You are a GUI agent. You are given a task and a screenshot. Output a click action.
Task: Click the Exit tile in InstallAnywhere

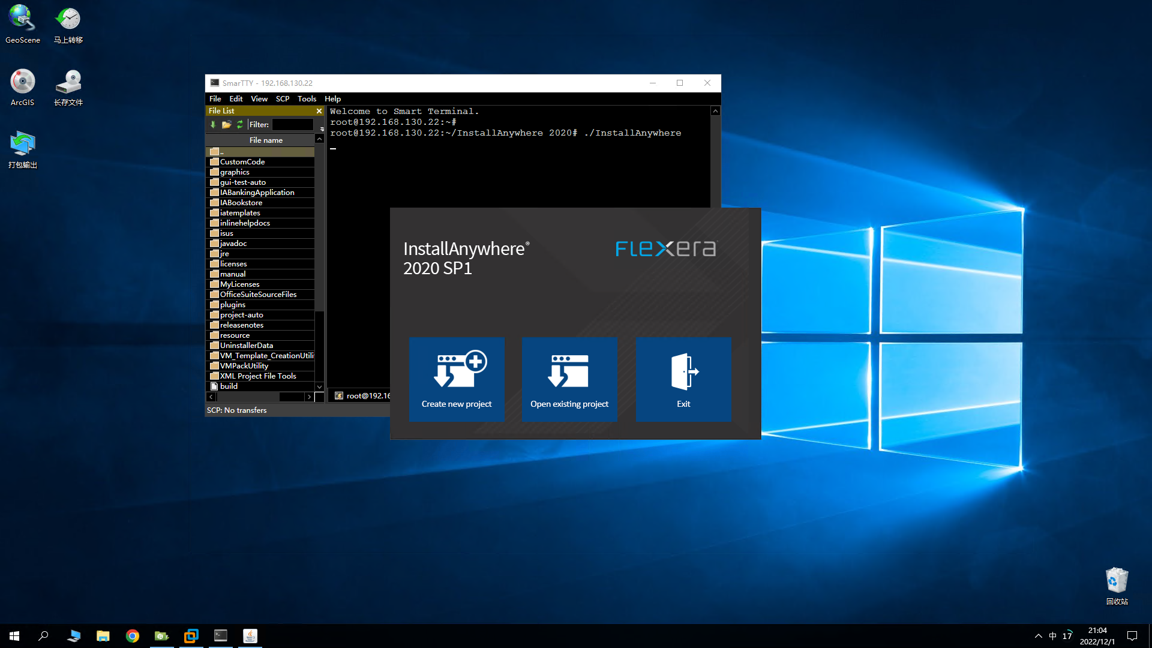(x=683, y=379)
